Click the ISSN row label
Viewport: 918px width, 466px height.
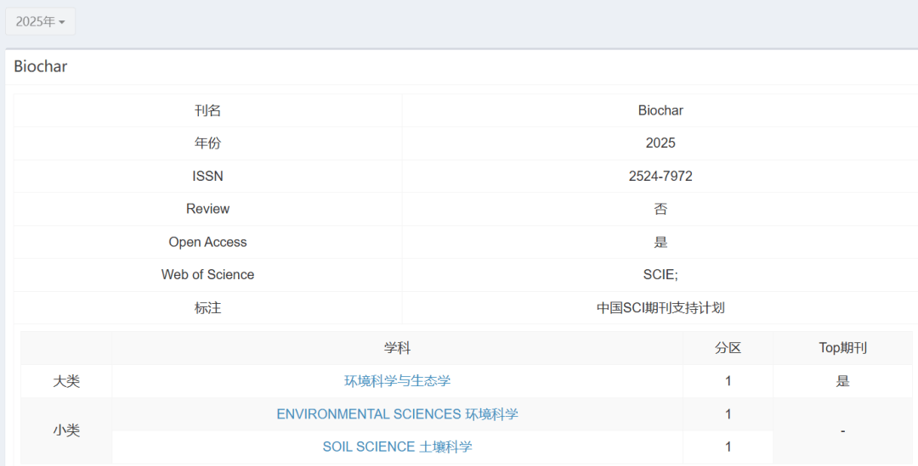(208, 176)
